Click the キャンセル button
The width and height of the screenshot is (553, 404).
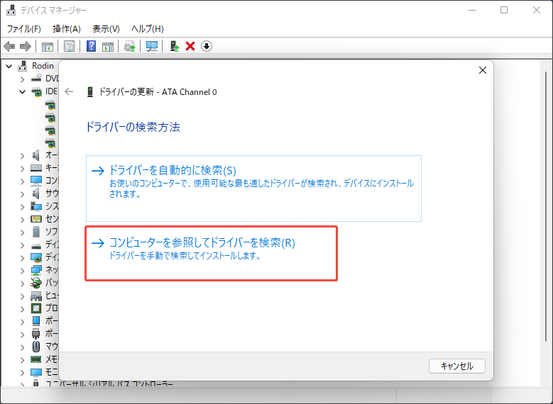coord(456,366)
